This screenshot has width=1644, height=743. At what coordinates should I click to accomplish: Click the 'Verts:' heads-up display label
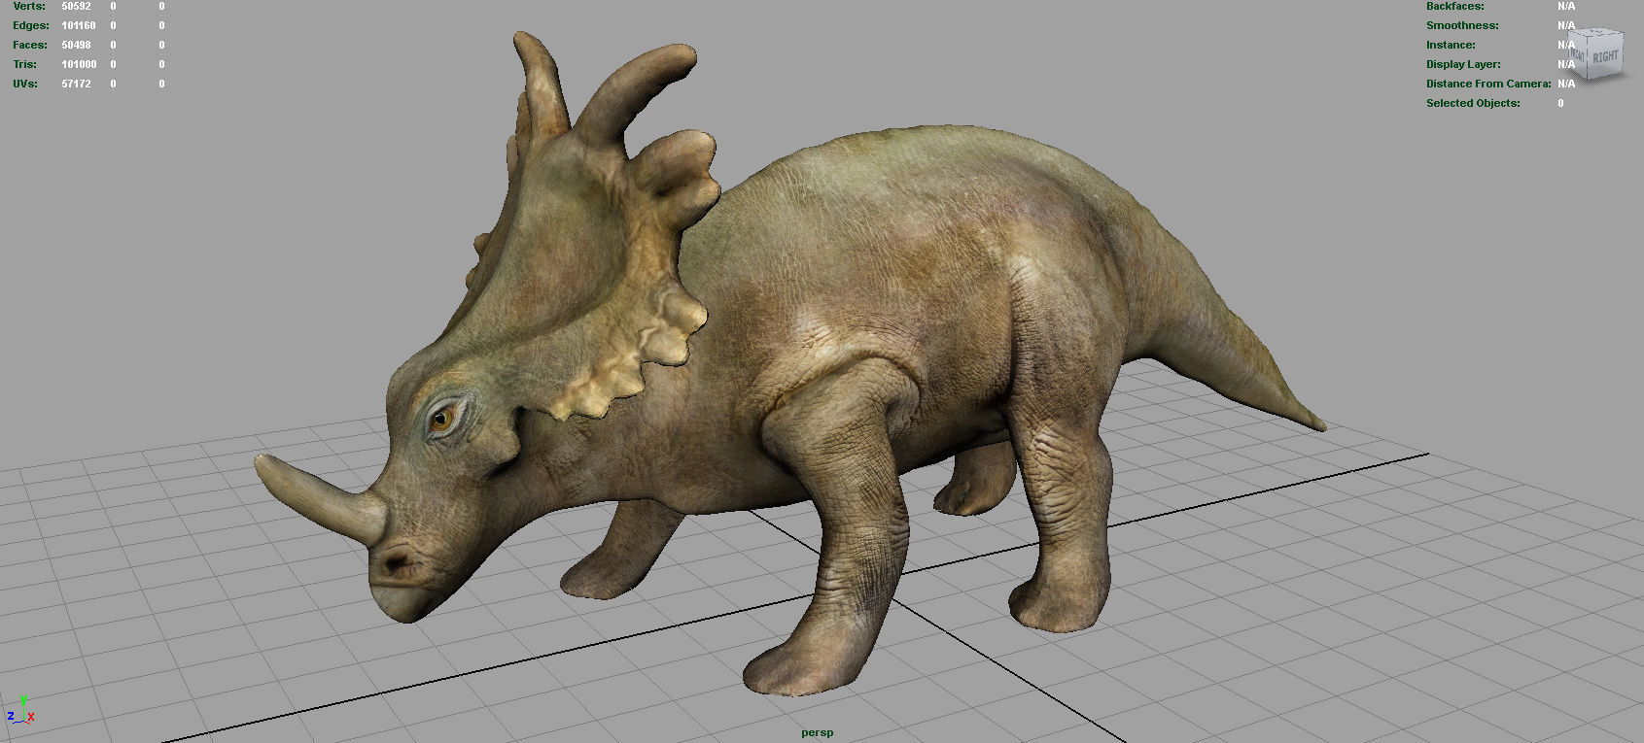[29, 6]
